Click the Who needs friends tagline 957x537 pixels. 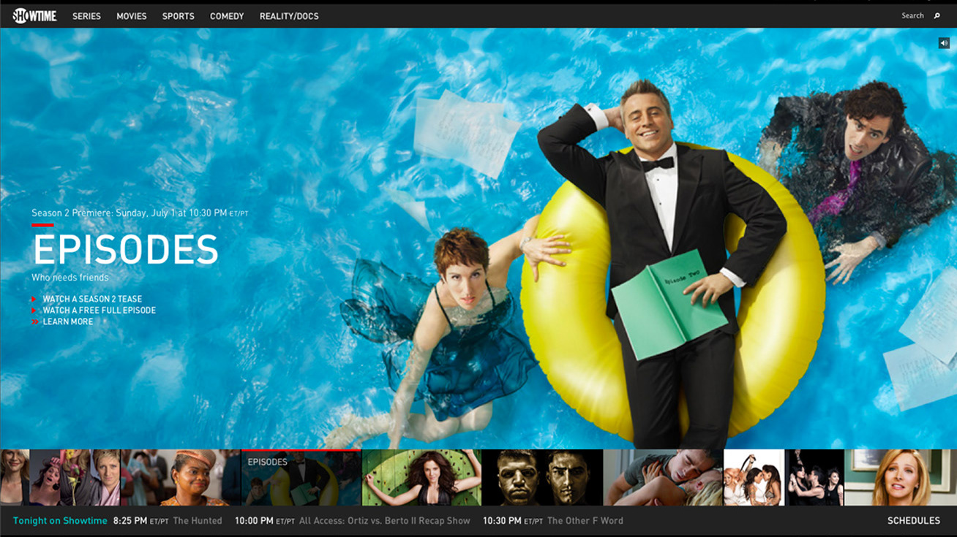[70, 278]
